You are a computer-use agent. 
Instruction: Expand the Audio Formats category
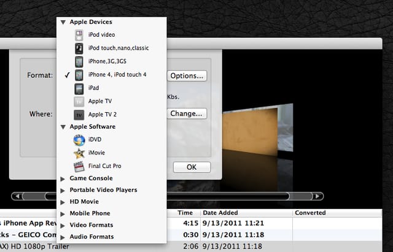pyautogui.click(x=63, y=237)
